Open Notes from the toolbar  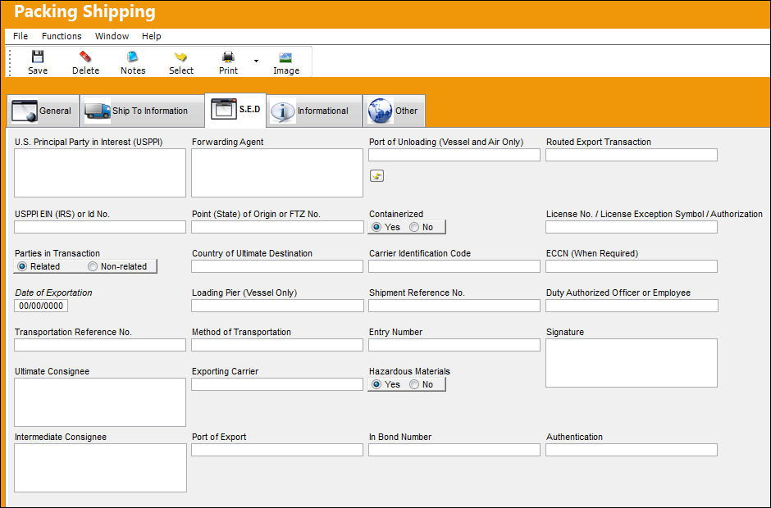click(133, 57)
